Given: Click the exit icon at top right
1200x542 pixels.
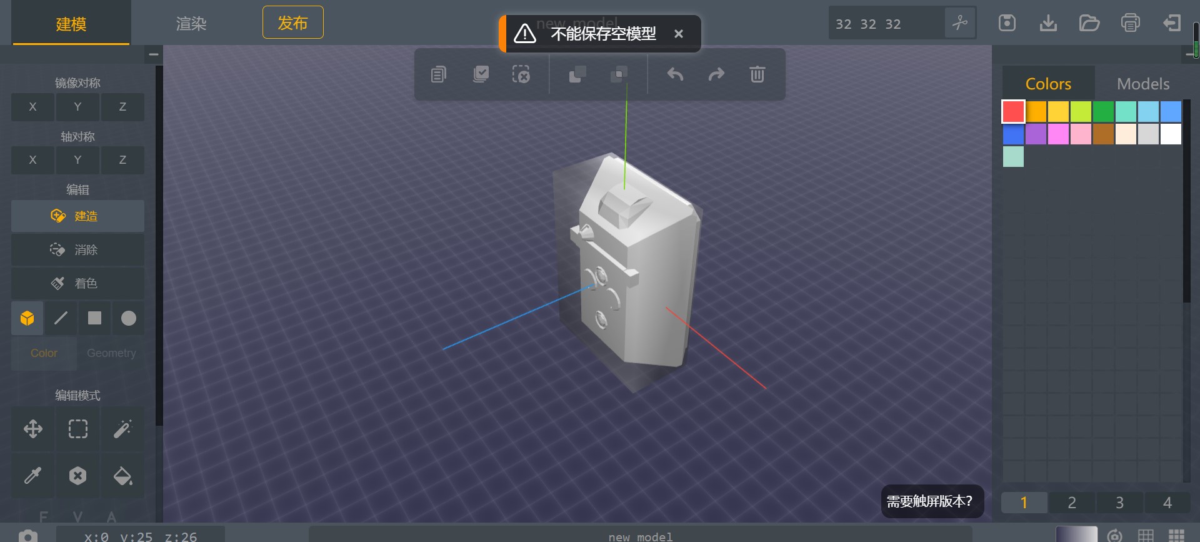Looking at the screenshot, I should (x=1172, y=23).
